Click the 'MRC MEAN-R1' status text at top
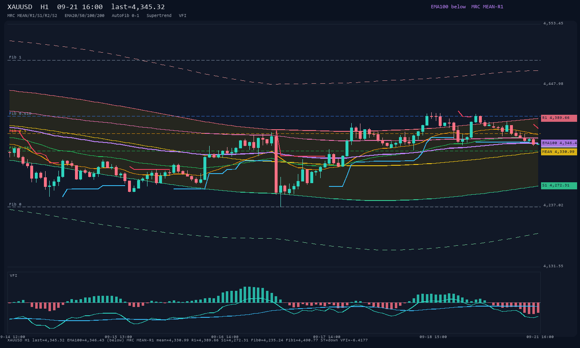580x348 pixels. coord(487,7)
